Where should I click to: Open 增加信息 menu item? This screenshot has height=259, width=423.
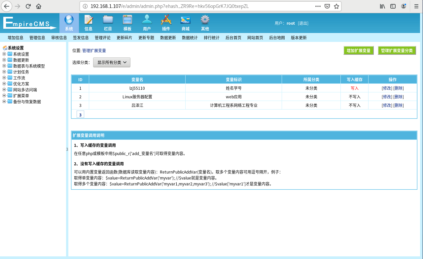pyautogui.click(x=16, y=38)
